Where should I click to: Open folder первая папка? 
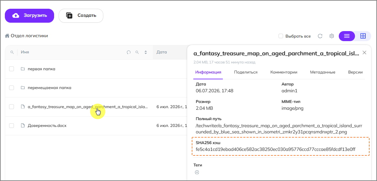41,69
